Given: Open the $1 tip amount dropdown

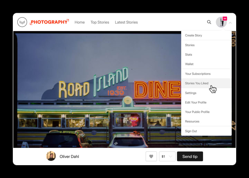Looking at the screenshot, I should [x=167, y=157].
